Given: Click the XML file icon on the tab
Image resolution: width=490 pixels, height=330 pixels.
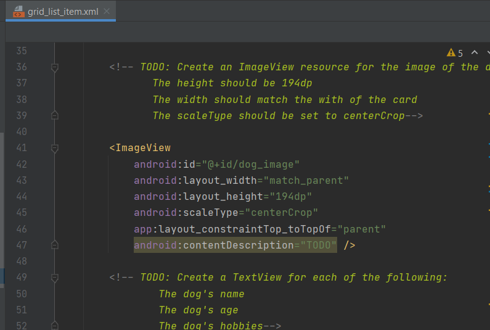Looking at the screenshot, I should 18,12.
